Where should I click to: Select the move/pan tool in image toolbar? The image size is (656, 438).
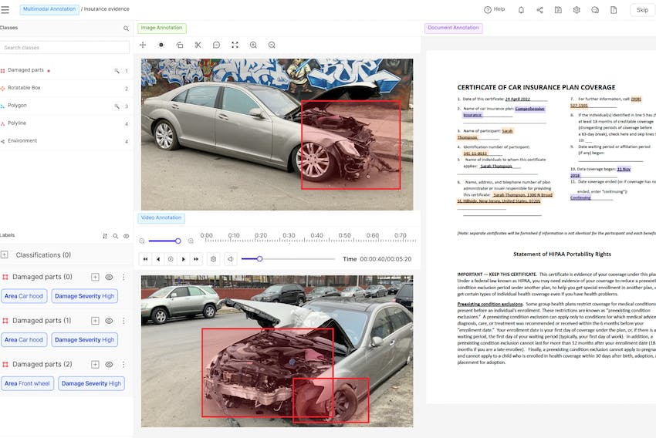(x=143, y=45)
